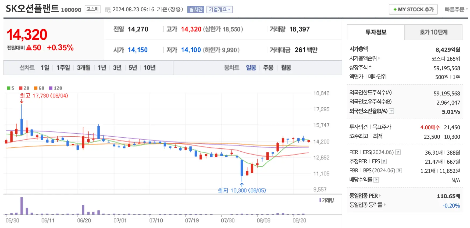The height and width of the screenshot is (228, 470).
Task: Click the help icon next to BPS(2024.06)
Action: click(x=400, y=170)
